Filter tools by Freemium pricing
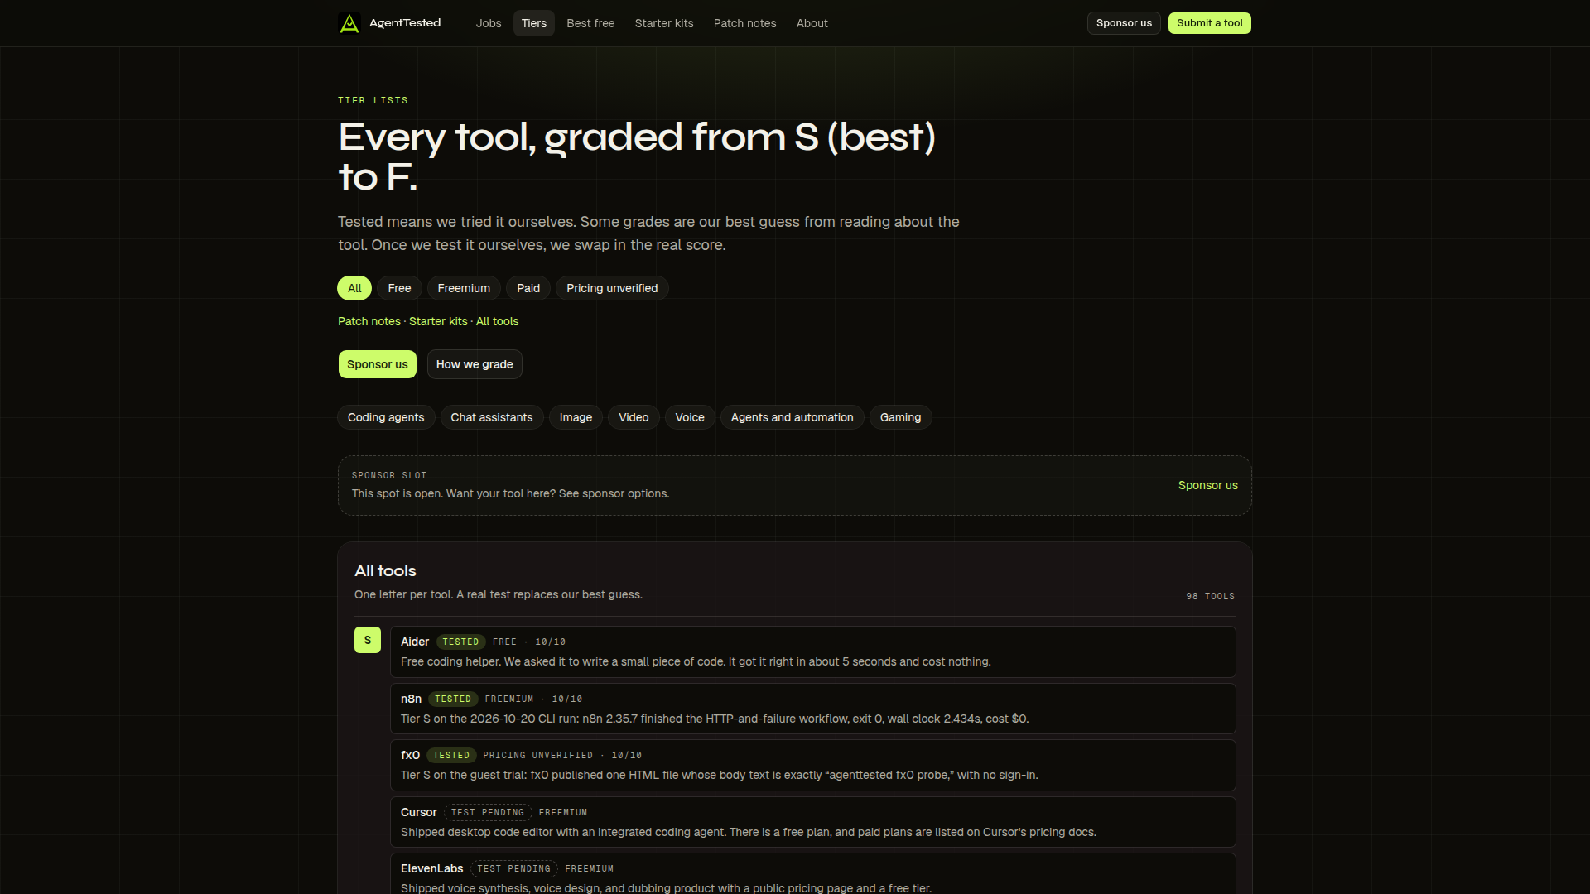Image resolution: width=1590 pixels, height=894 pixels. point(464,288)
